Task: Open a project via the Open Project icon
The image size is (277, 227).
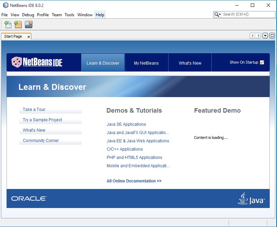Action: pos(29,24)
